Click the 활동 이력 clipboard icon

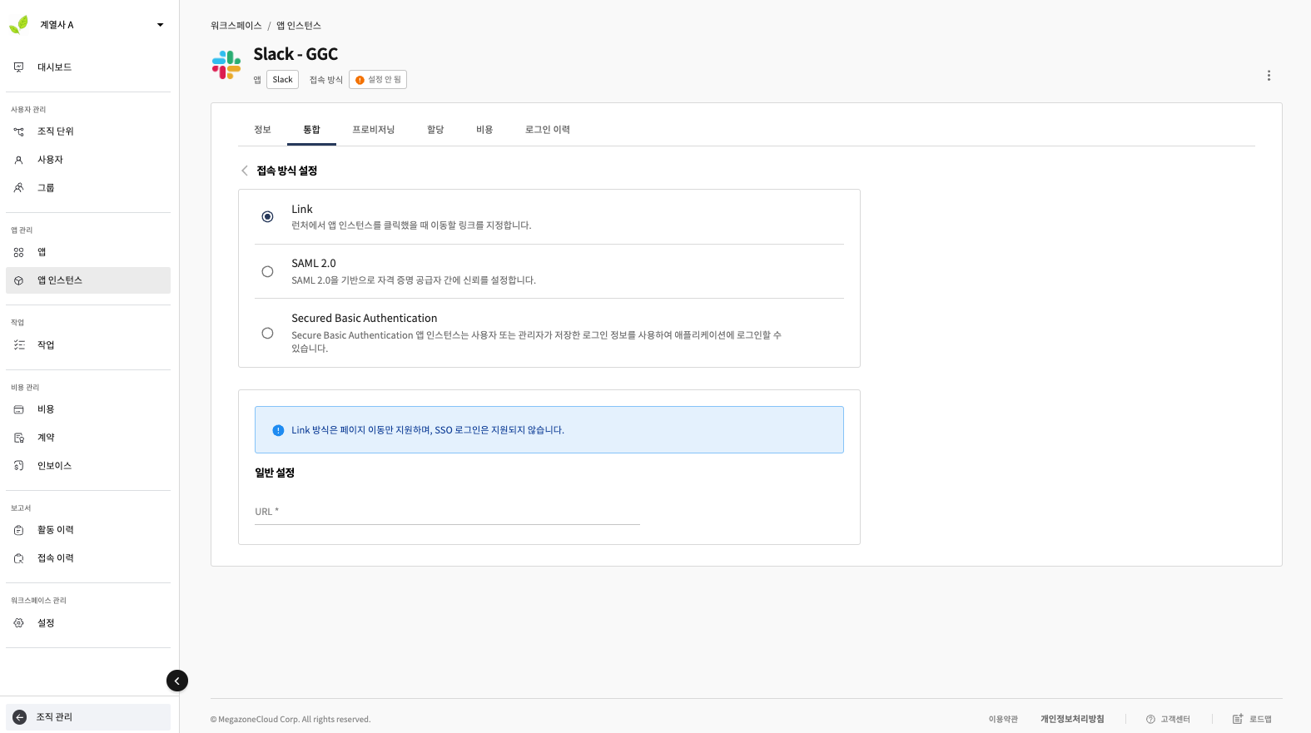click(18, 530)
